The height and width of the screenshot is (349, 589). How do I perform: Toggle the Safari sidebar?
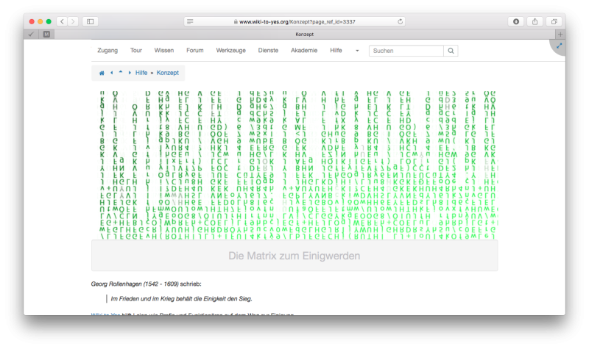[91, 21]
